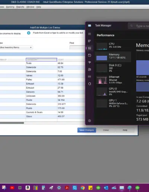
Task: Select the Pulley category cell
Action: point(41,80)
